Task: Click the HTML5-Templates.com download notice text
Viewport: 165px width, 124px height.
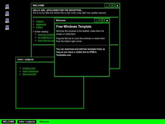Action: point(80,52)
